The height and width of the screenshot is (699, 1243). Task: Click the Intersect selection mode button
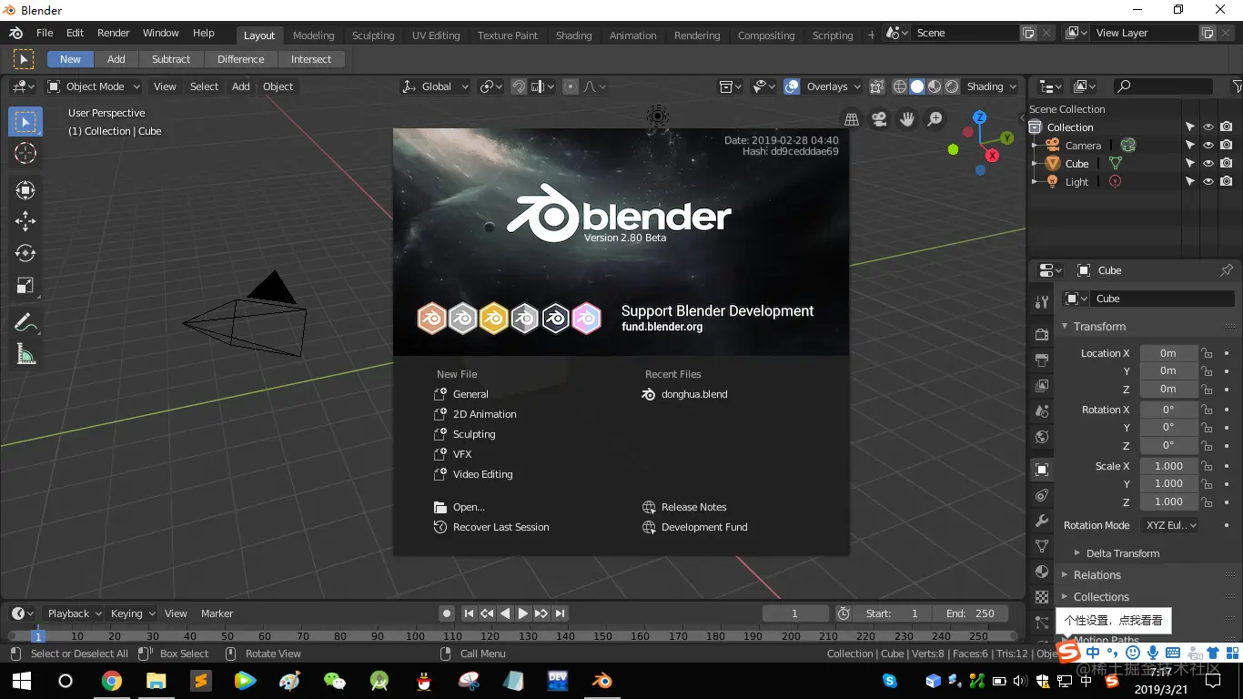[x=311, y=59]
